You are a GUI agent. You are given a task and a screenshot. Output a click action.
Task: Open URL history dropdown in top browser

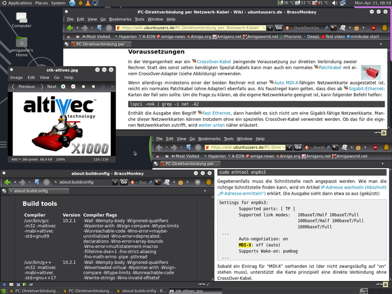click(x=269, y=28)
